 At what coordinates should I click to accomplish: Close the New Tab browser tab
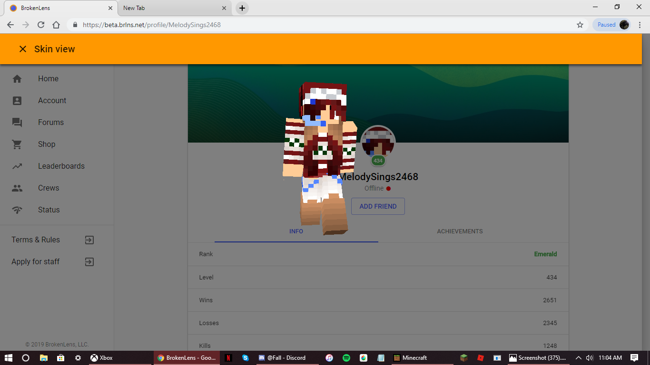(x=224, y=8)
